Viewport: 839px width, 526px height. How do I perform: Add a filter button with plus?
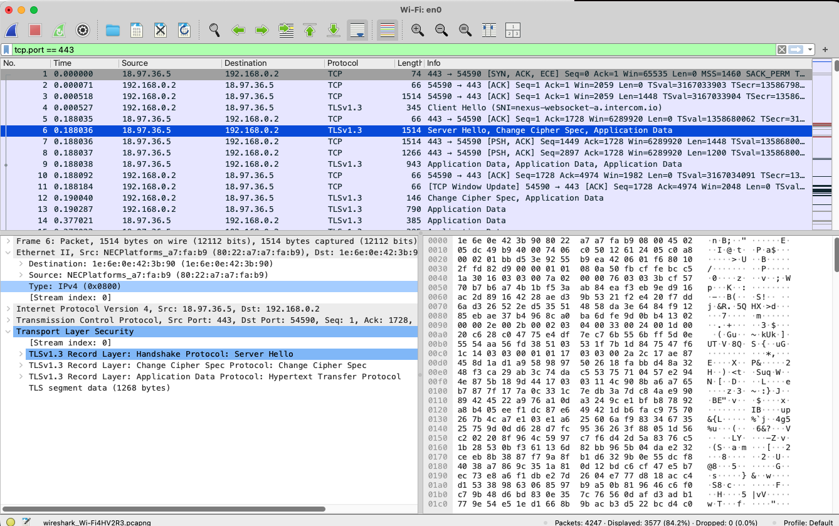coord(825,50)
